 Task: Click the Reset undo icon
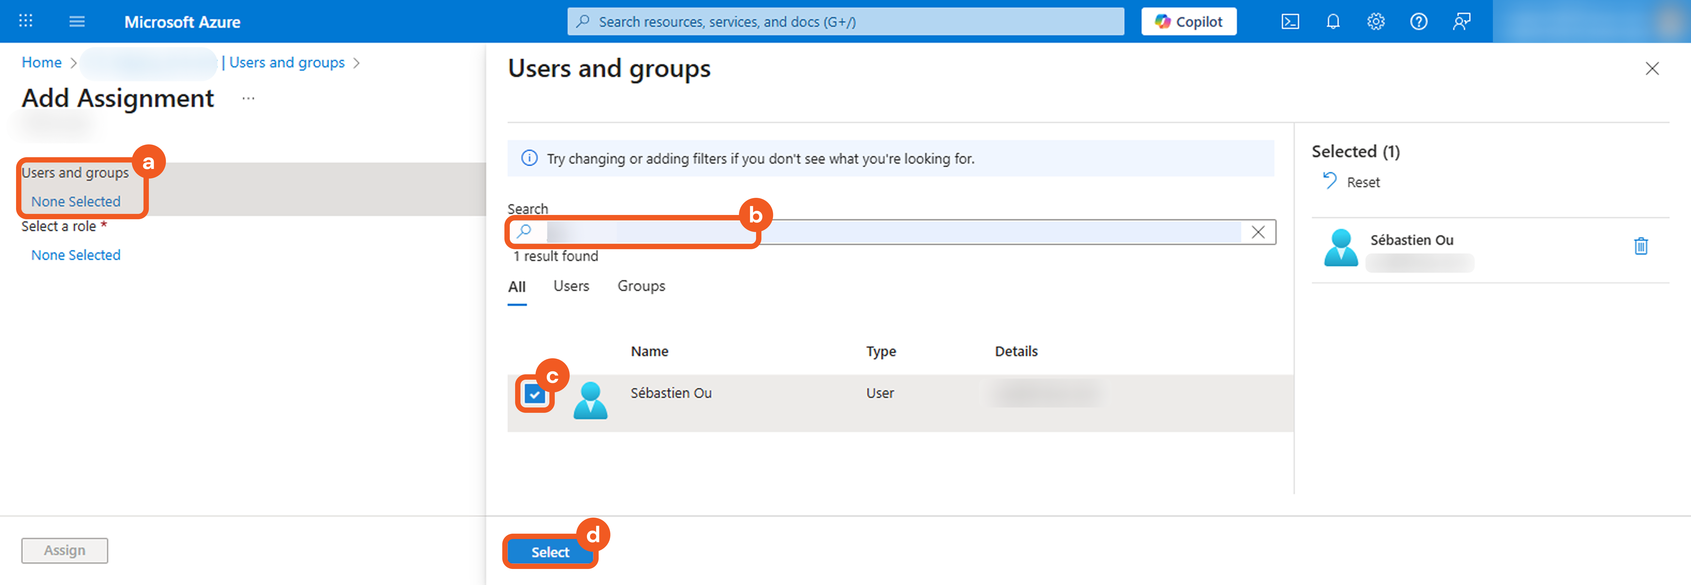pyautogui.click(x=1329, y=181)
